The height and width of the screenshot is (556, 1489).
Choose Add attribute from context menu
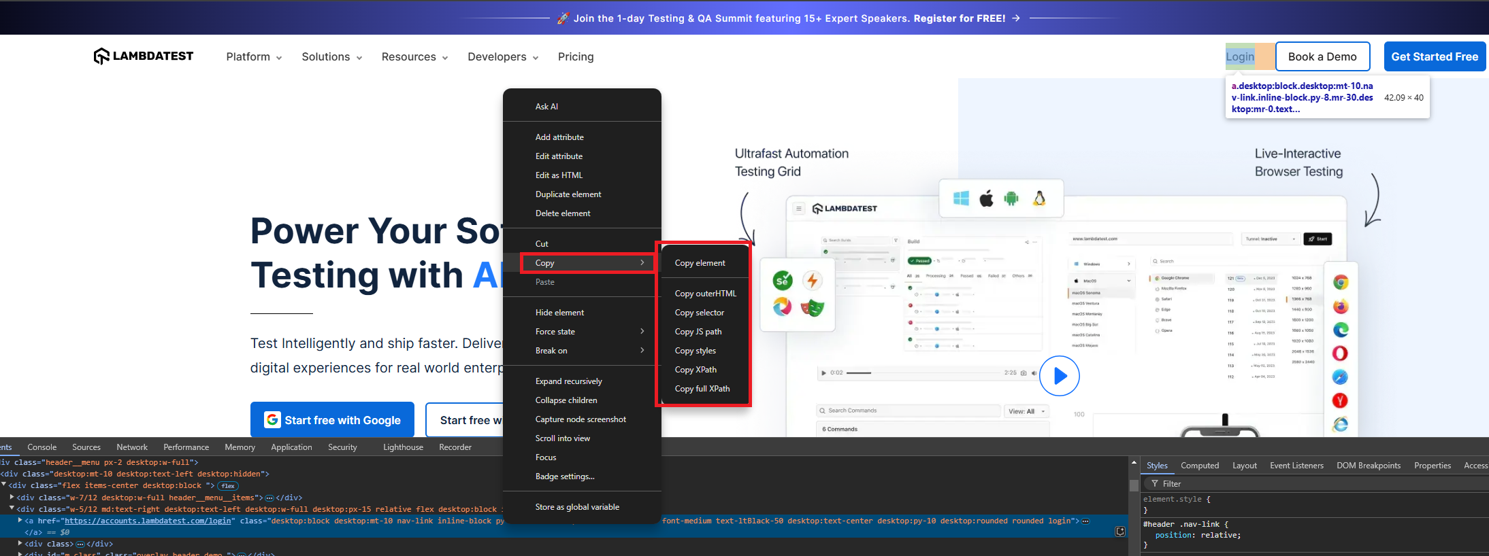[582, 137]
